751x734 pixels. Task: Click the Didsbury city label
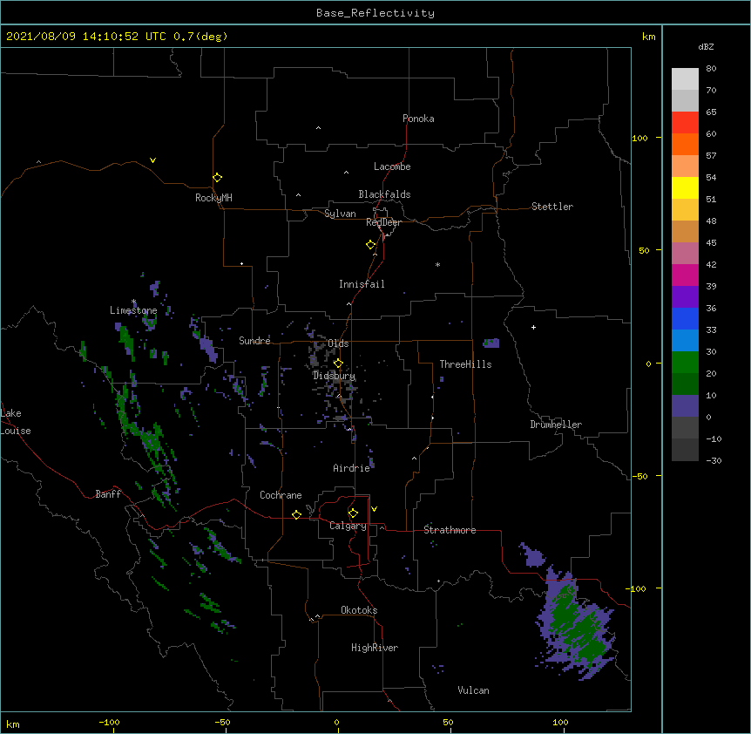(x=334, y=376)
